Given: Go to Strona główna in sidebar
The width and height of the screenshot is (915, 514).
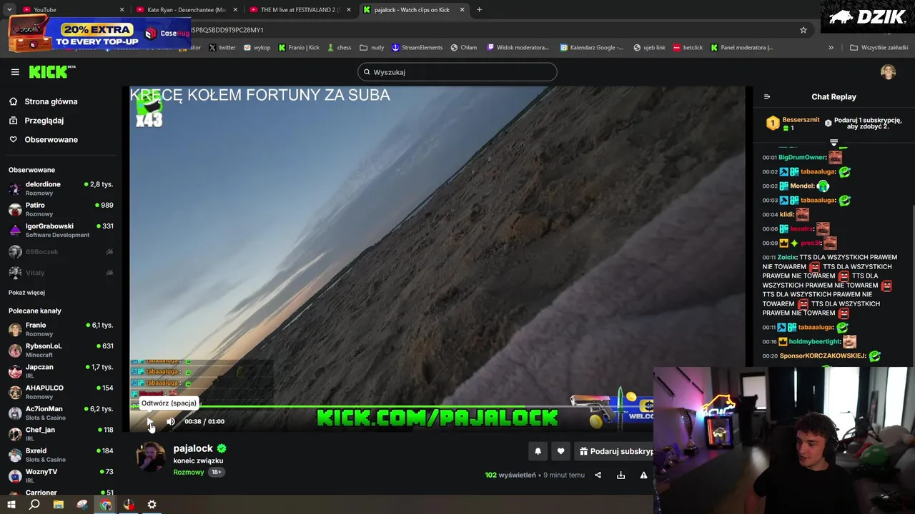Looking at the screenshot, I should [x=51, y=102].
